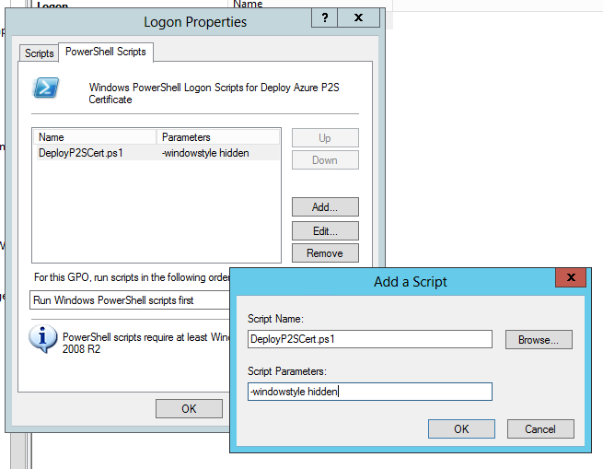Click OK in Logon Properties
Screen dimensions: 603x469
[x=189, y=408]
